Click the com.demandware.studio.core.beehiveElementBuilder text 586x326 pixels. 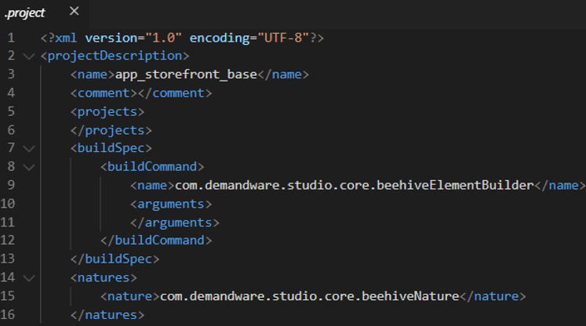click(x=355, y=185)
